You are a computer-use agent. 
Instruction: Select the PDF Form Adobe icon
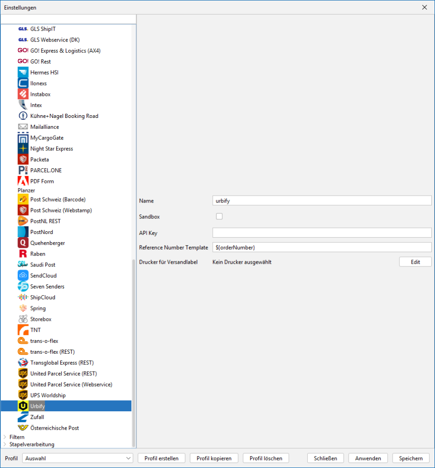[x=23, y=181]
